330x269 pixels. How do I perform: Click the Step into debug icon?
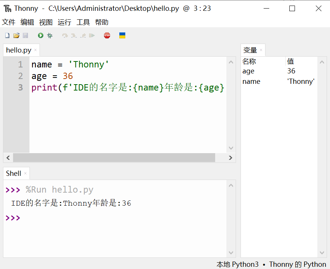[74, 35]
